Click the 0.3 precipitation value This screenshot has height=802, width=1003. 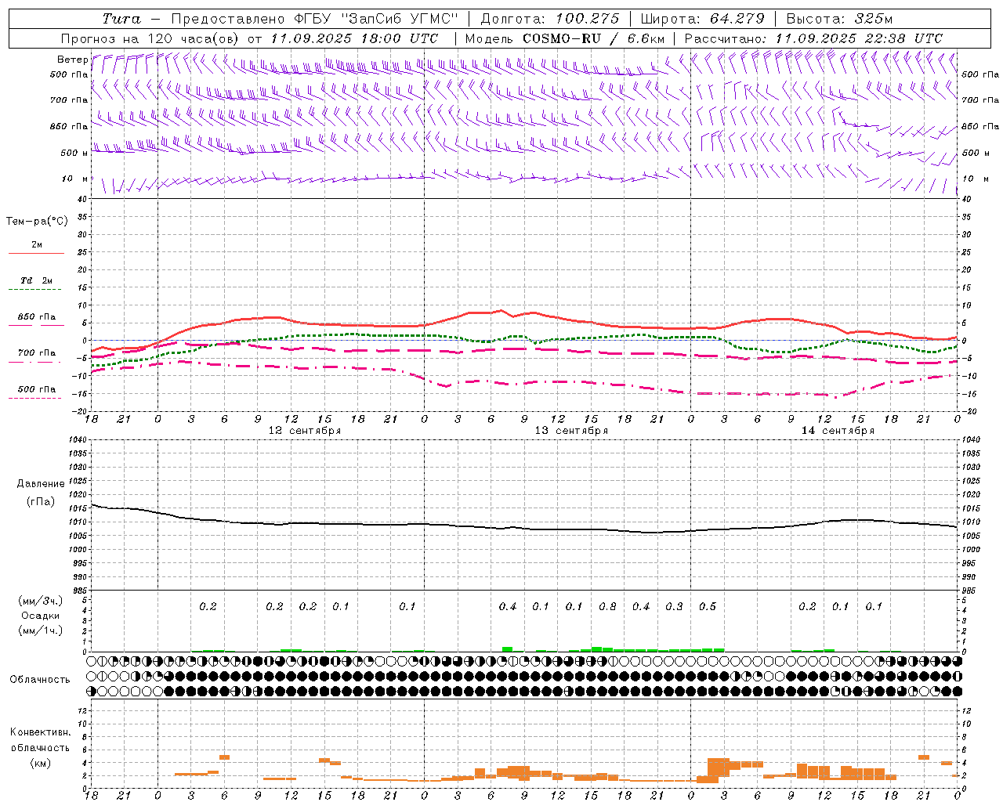674,607
